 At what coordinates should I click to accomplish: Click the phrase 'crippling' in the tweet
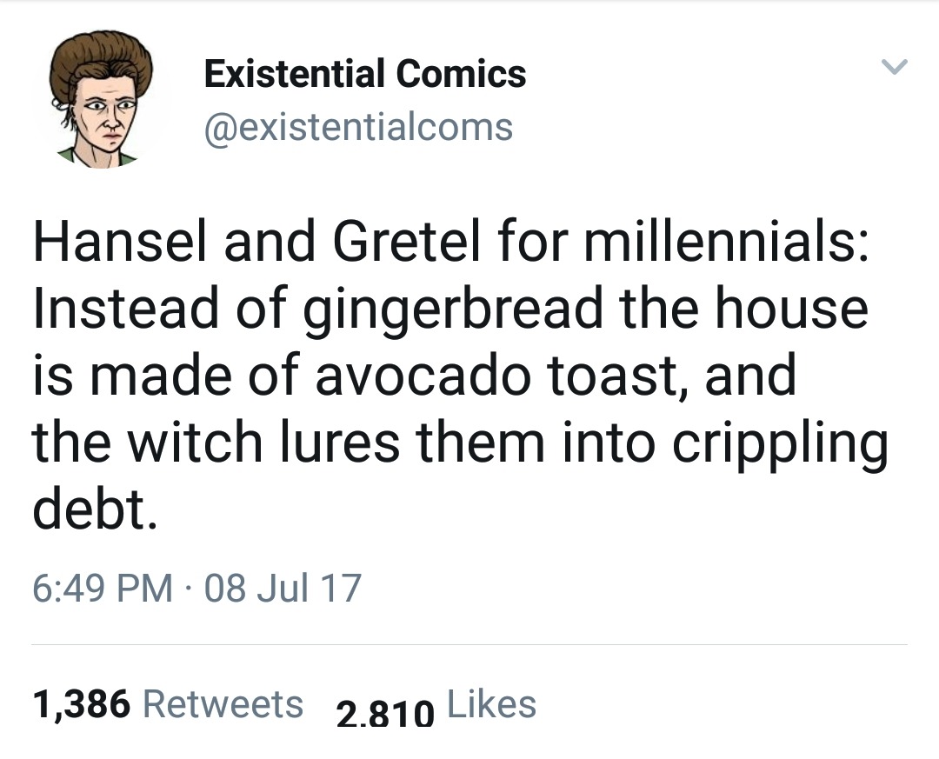(778, 442)
